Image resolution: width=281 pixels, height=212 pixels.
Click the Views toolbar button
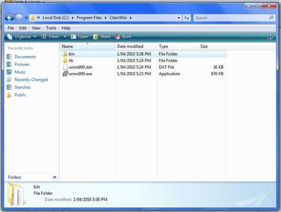click(x=50, y=37)
